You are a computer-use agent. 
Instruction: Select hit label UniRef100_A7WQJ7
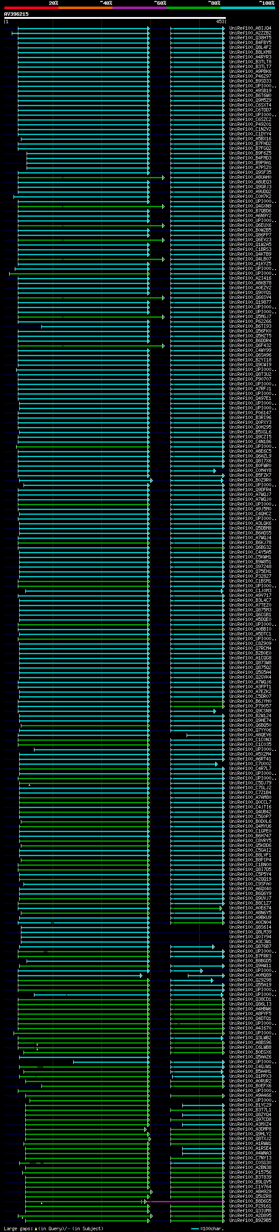[x=250, y=495]
